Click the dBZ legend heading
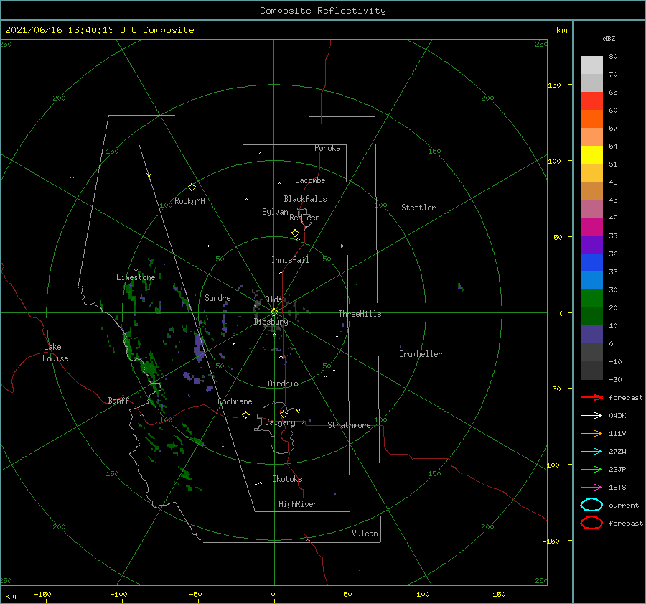 pos(609,39)
